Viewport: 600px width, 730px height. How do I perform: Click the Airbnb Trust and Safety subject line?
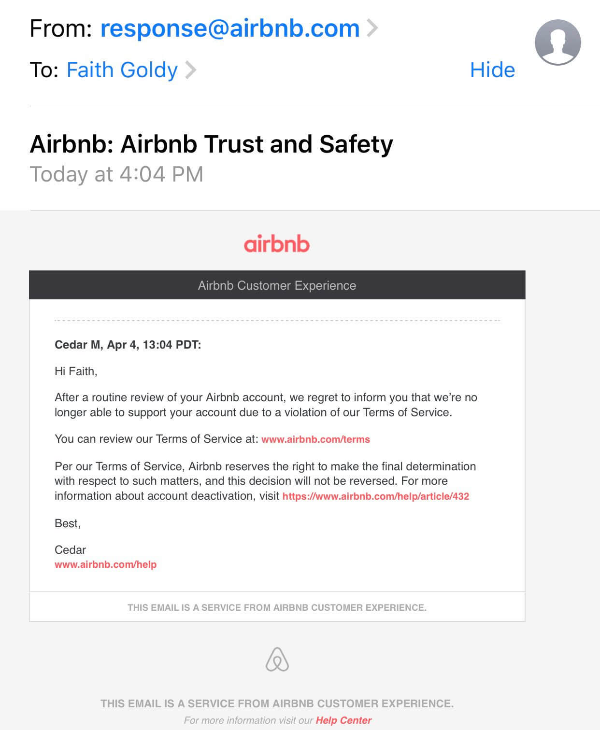(x=212, y=144)
